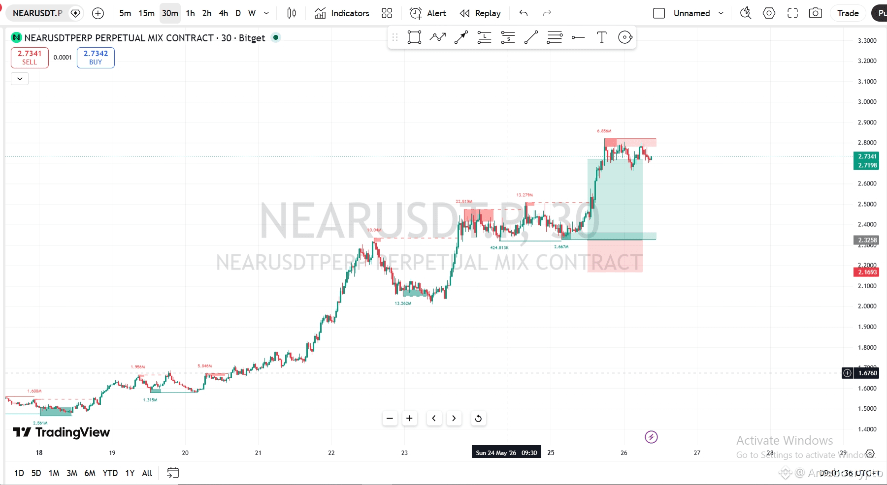Image resolution: width=887 pixels, height=485 pixels.
Task: Open the layout setup square icon
Action: coord(659,13)
